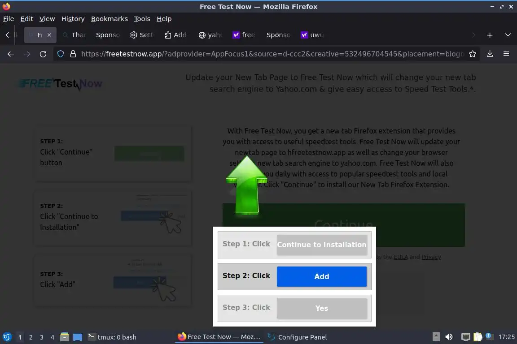Click the eject tray icon

(436, 337)
